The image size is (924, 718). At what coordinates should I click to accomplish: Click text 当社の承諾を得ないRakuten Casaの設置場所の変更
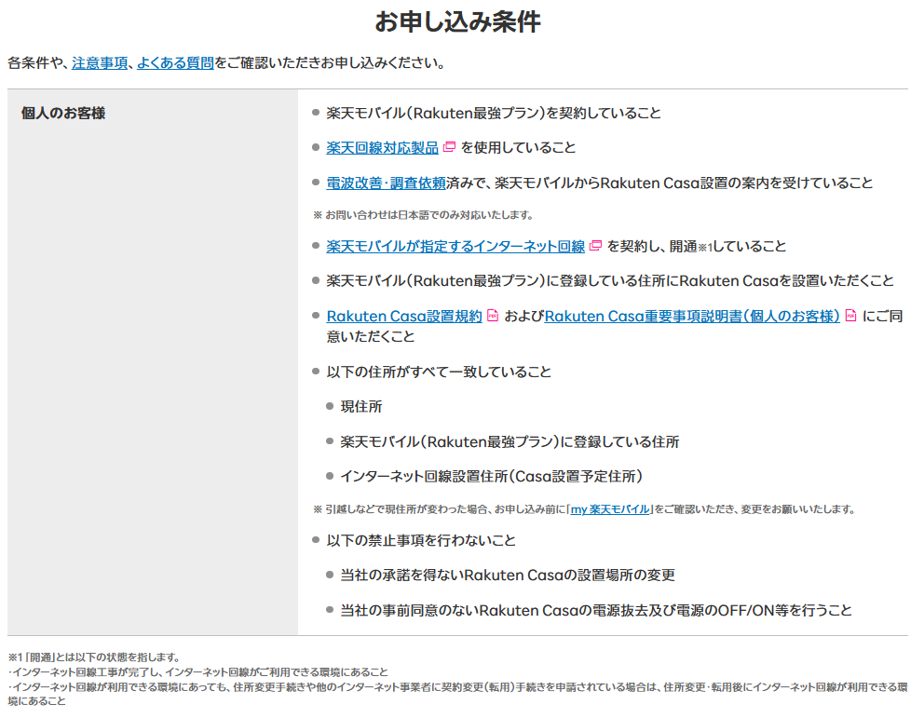[x=508, y=576]
